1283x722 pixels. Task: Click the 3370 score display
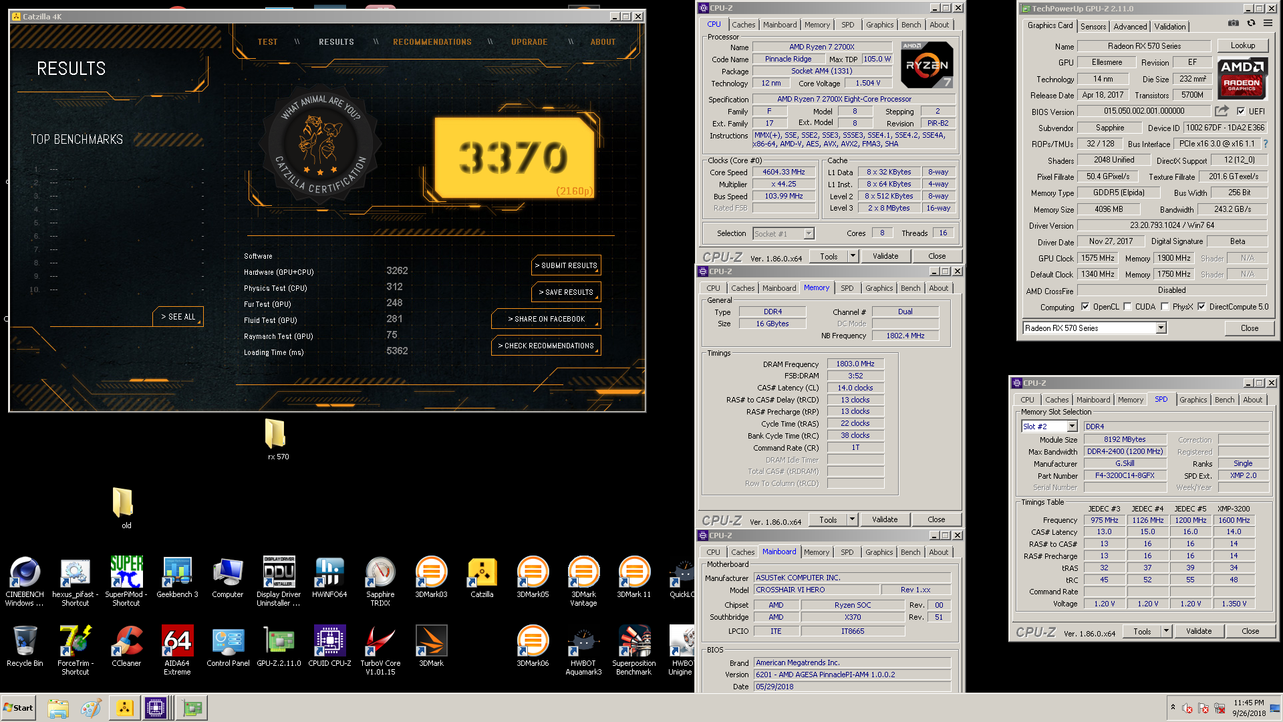tap(514, 158)
